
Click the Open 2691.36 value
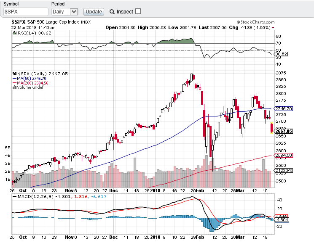[x=121, y=28]
